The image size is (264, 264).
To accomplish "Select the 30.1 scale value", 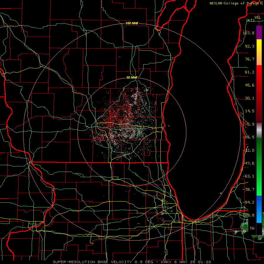I will 250,98.
